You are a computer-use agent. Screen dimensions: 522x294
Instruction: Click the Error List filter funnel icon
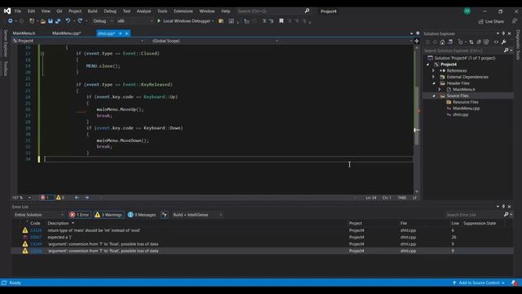(x=165, y=215)
